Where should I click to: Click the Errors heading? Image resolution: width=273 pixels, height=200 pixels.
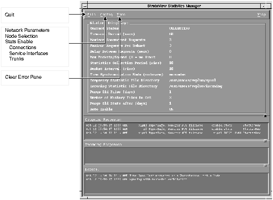pyautogui.click(x=92, y=170)
